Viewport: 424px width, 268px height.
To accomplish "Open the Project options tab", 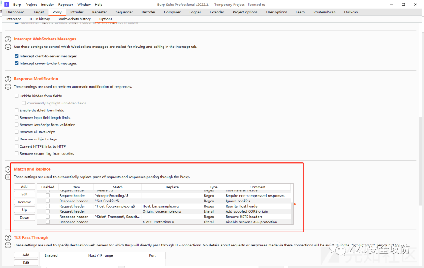I will pos(245,12).
